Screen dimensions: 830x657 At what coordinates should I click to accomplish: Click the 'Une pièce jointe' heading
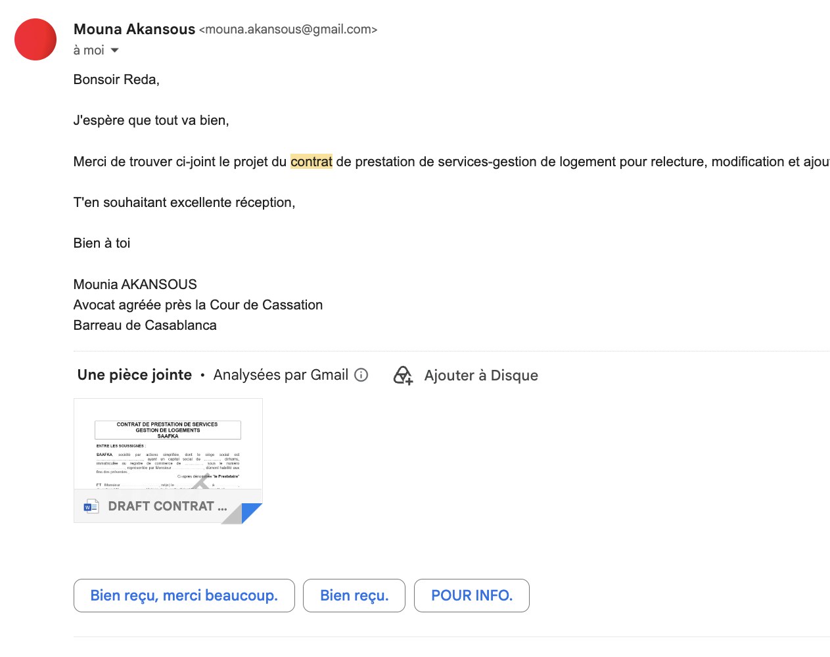pos(135,374)
